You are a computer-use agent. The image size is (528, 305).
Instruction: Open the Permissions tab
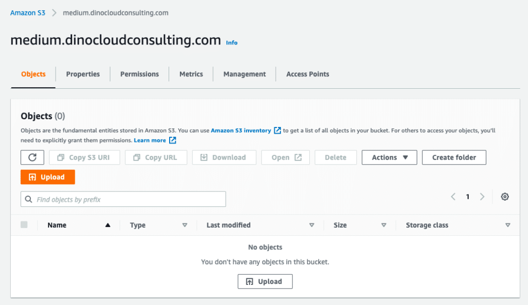(x=140, y=74)
